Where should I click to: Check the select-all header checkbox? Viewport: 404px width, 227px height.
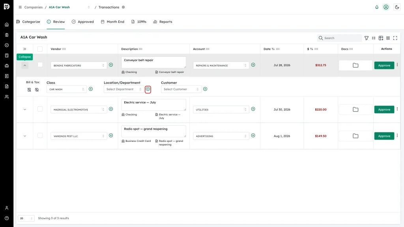[40, 49]
